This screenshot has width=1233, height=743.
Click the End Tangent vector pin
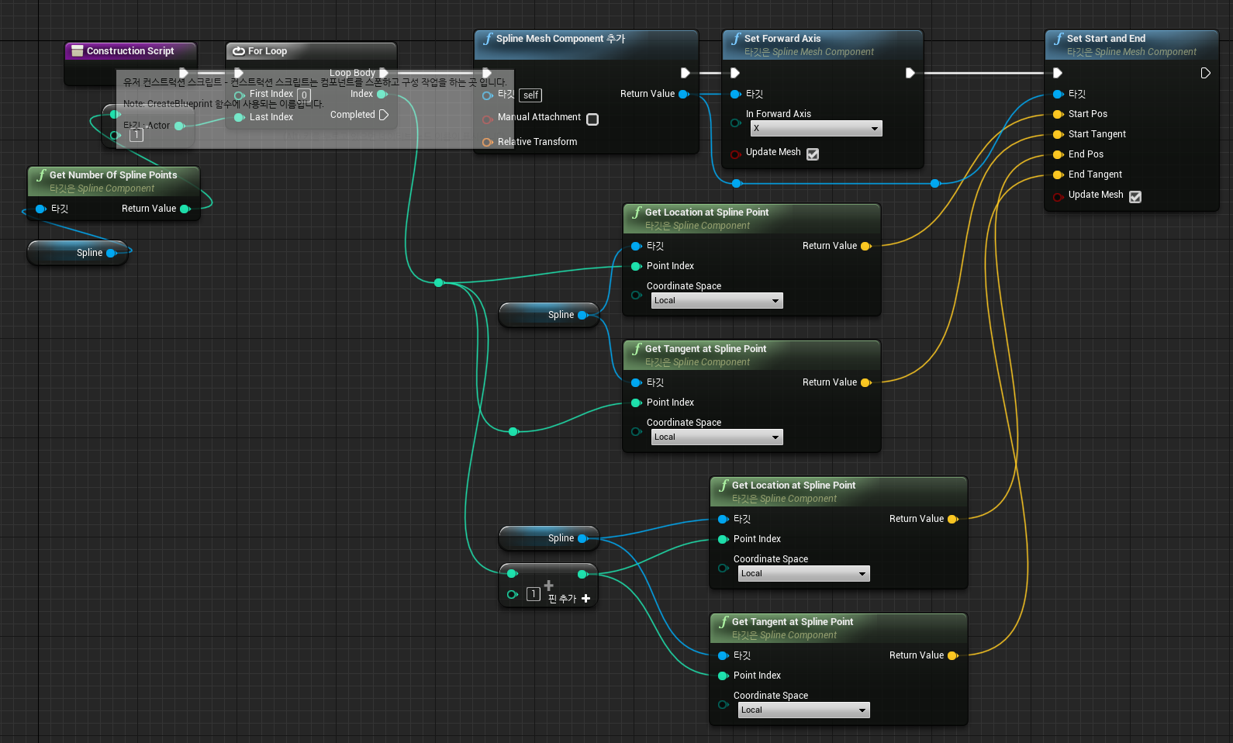point(1059,175)
